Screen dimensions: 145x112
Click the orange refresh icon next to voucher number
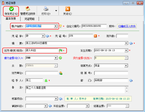coord(95,36)
